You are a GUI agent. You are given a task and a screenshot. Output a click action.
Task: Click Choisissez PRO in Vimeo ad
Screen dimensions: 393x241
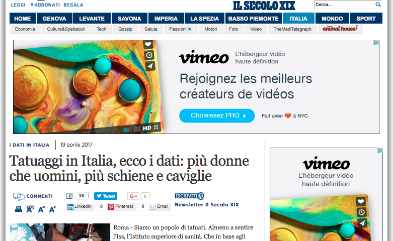[x=217, y=115]
